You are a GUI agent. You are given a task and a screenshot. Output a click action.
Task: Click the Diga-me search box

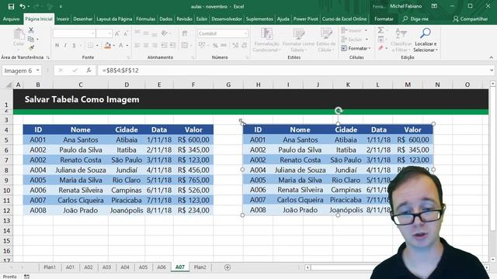click(x=416, y=19)
